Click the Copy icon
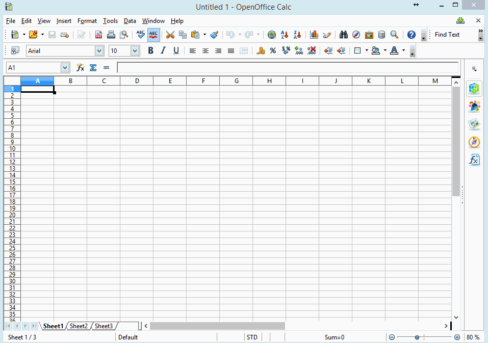Screen dimensions: 488x343 pyautogui.click(x=183, y=35)
